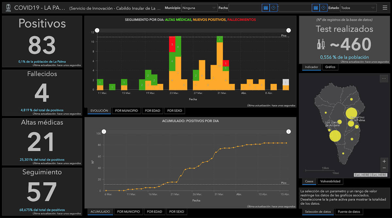
Task: Expand the Estado dropdown showing Todos
Action: tap(358, 8)
